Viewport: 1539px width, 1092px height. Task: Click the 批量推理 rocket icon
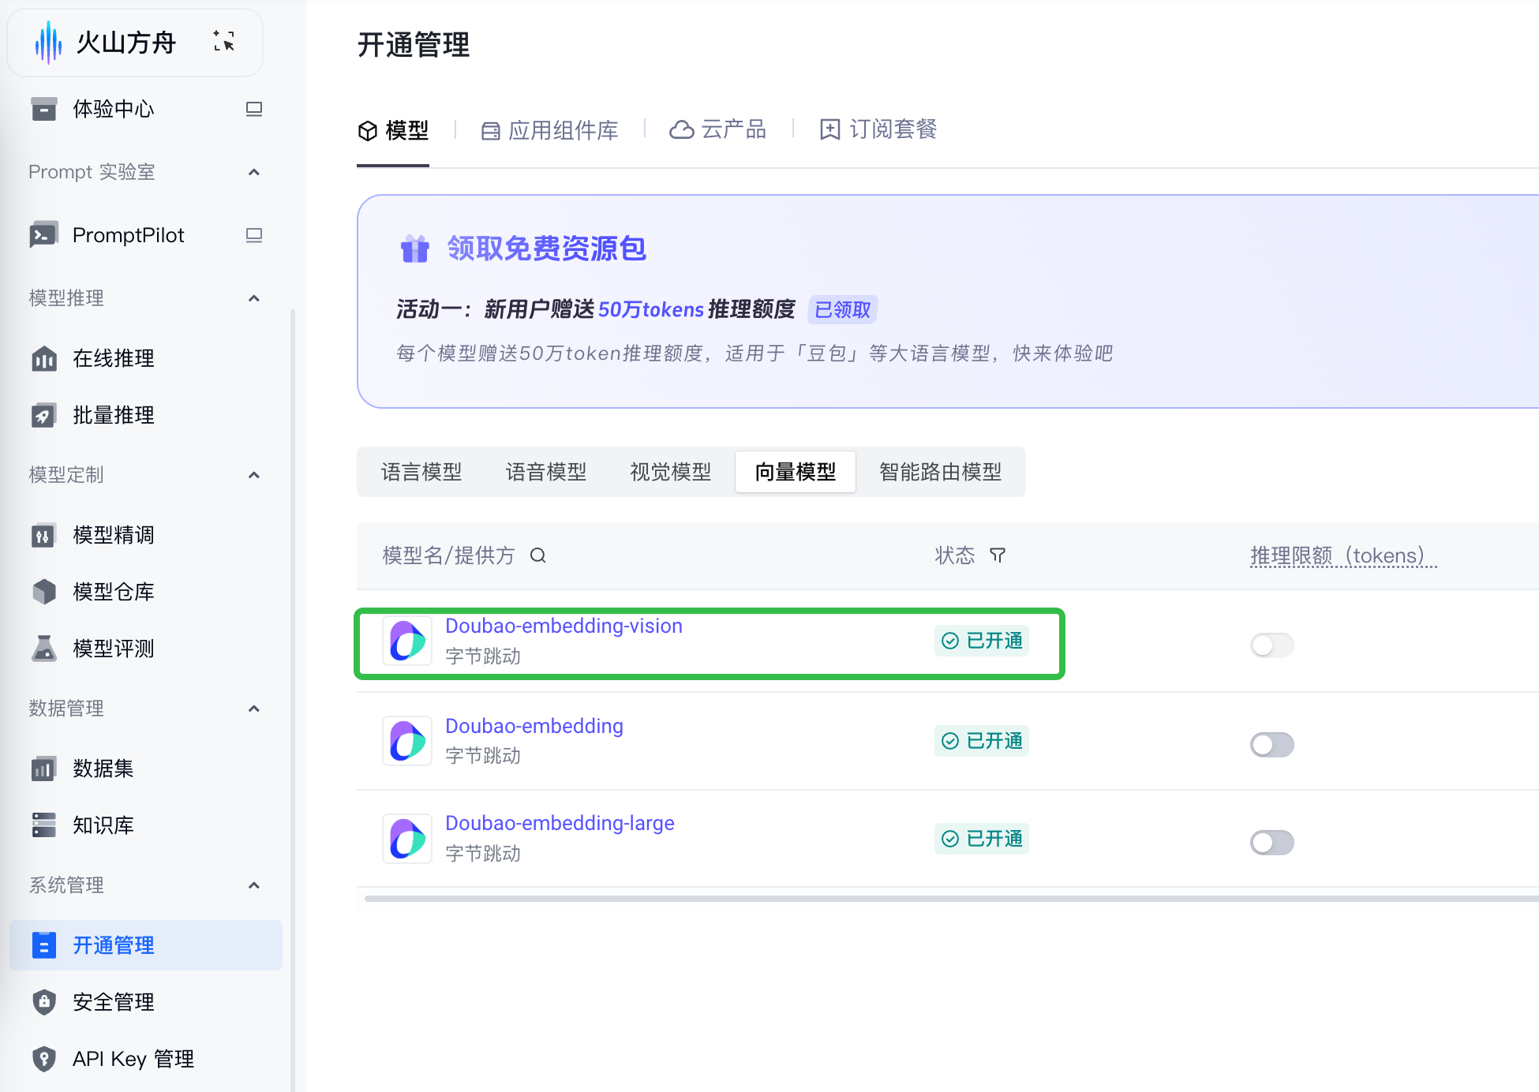[x=43, y=416]
